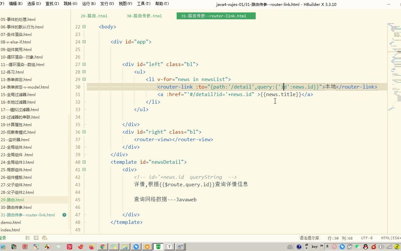The image size is (401, 251).
Task: Click the network signal icon in system tray
Action: pyautogui.click(x=389, y=247)
